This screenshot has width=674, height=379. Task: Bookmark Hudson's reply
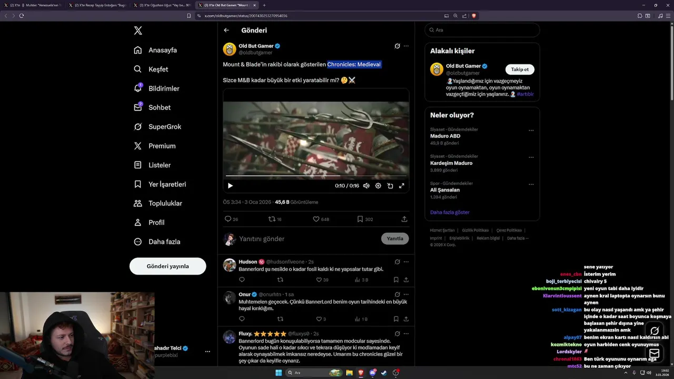click(396, 280)
